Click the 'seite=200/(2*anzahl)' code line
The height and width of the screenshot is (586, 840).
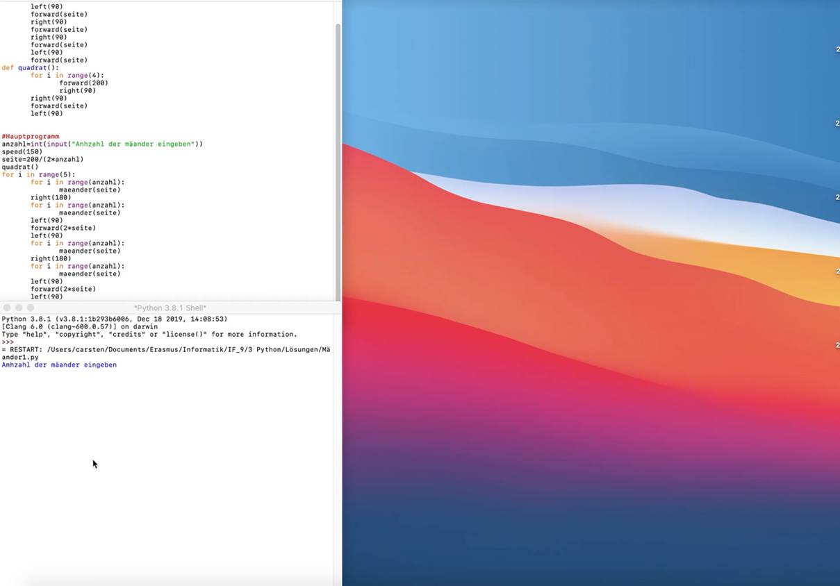coord(42,160)
